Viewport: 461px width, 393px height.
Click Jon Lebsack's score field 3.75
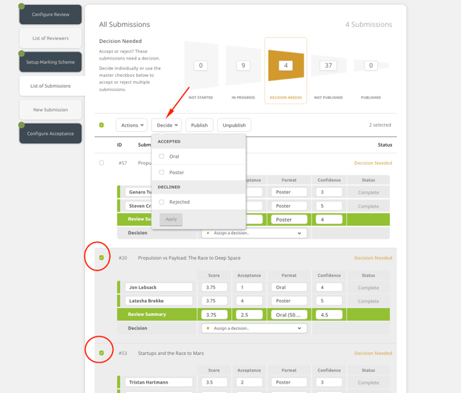[214, 287]
